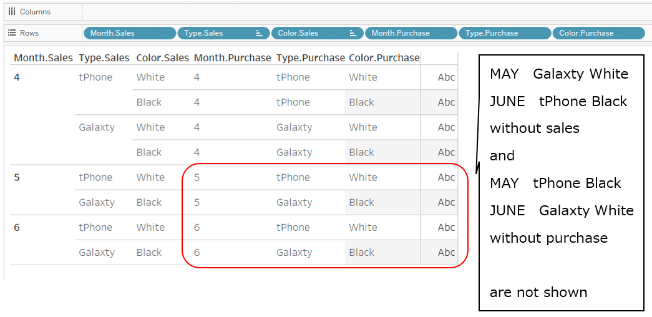This screenshot has height=317, width=652.
Task: Select the Type.Purchase pill in Rows
Action: click(x=505, y=33)
